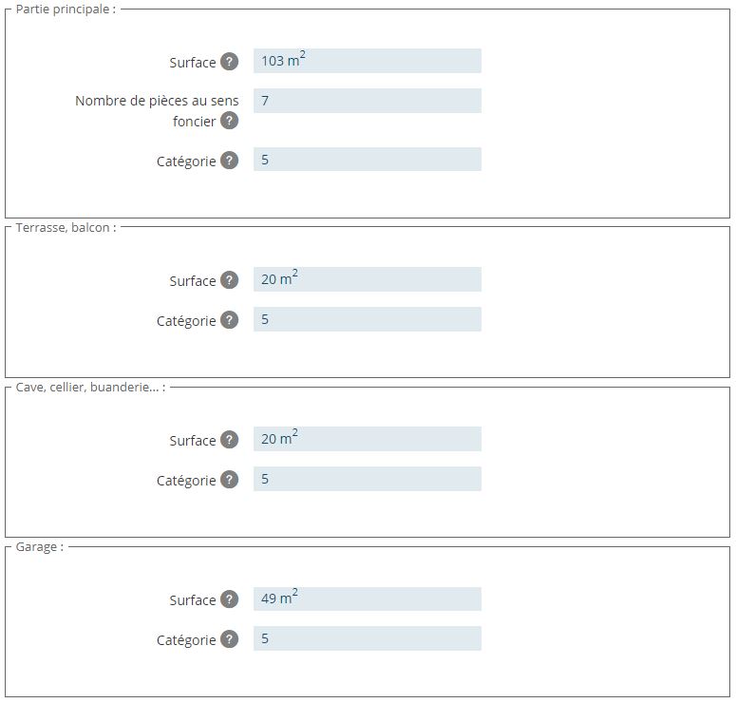Image resolution: width=736 pixels, height=703 pixels.
Task: Open help icon beside Terrasse, balcon Catégorie
Action: pyautogui.click(x=229, y=320)
